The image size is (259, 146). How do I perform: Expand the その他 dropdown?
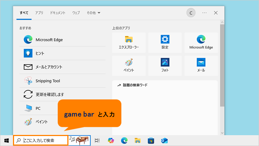[x=94, y=13]
